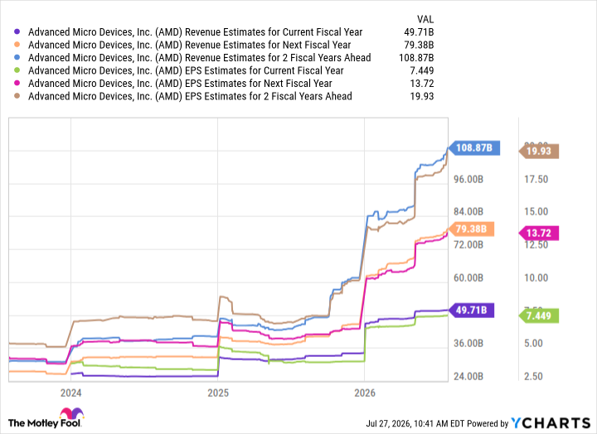Viewport: 597px width, 434px height.
Task: Click the 36.00B y-axis label
Action: click(x=468, y=344)
